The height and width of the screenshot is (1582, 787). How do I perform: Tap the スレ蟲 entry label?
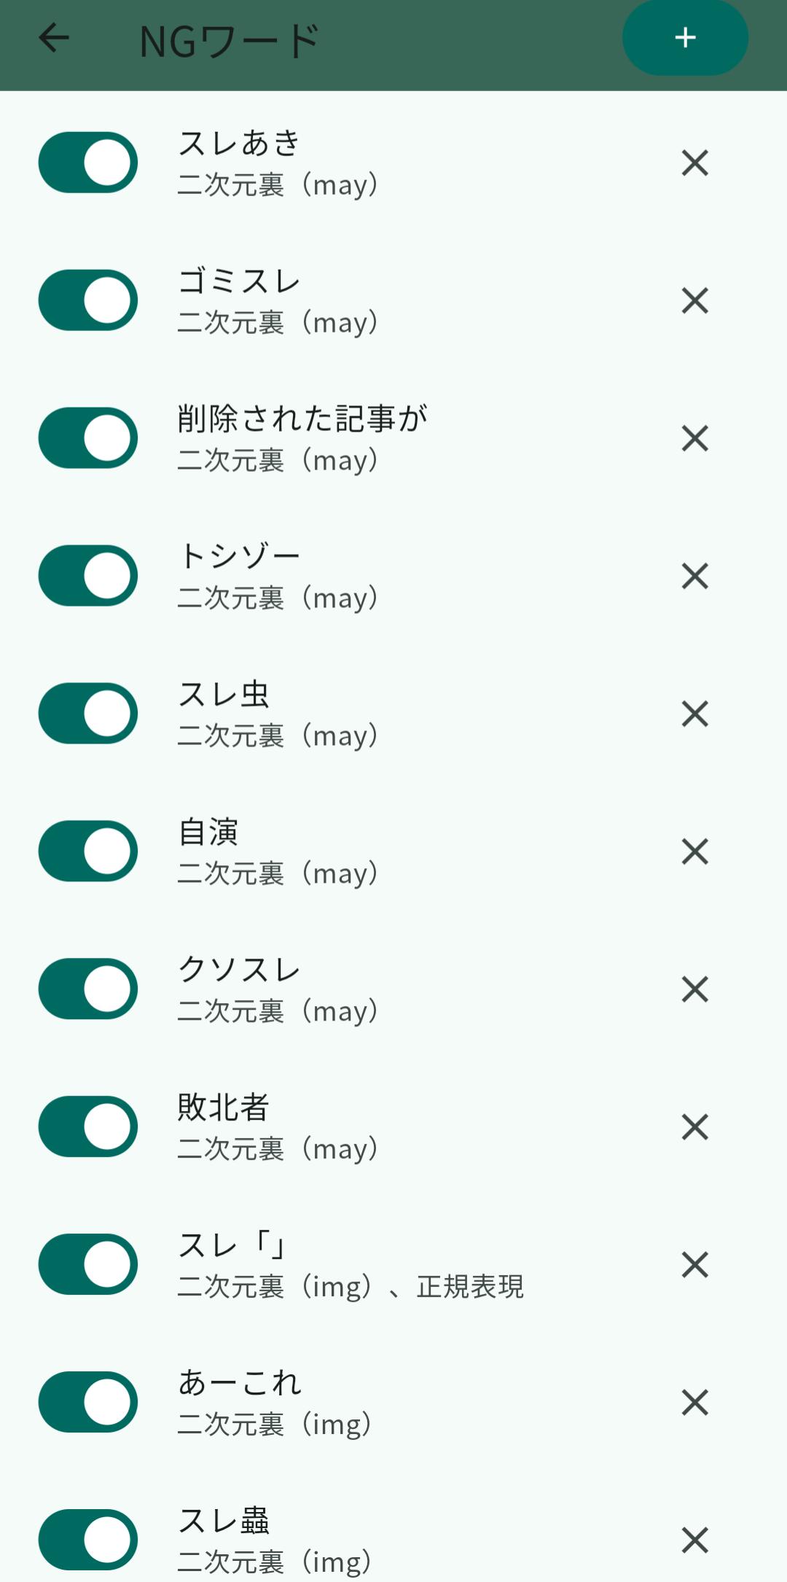pyautogui.click(x=224, y=1521)
